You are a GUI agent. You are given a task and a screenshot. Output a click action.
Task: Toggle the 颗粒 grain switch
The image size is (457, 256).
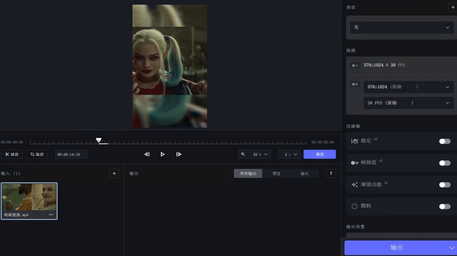pyautogui.click(x=445, y=206)
